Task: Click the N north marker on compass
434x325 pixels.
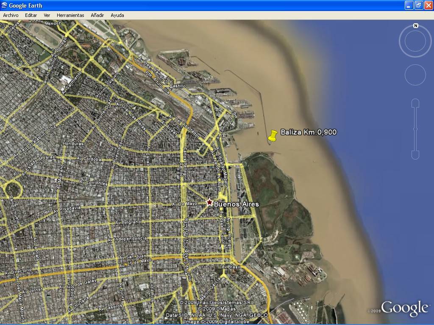Action: pos(415,26)
